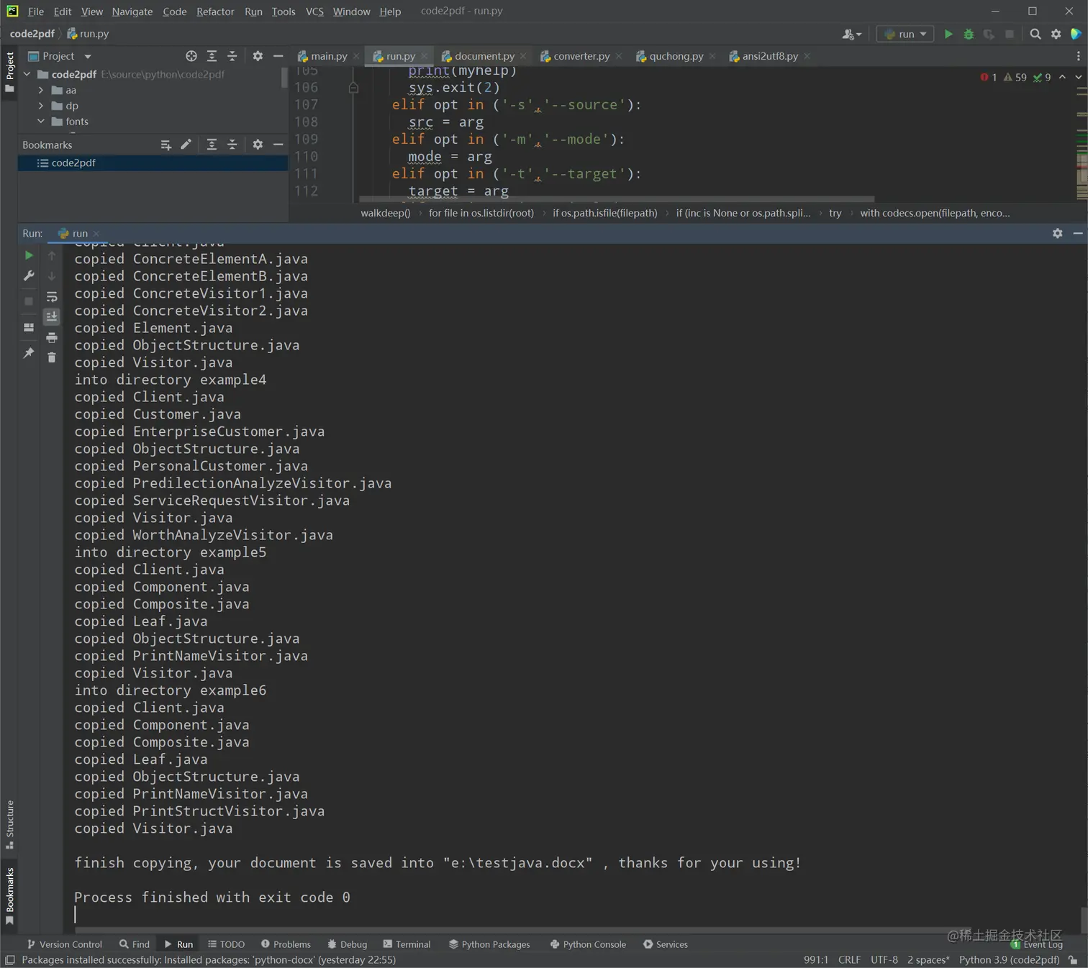This screenshot has height=968, width=1088.
Task: Open the VCS menu
Action: coord(314,12)
